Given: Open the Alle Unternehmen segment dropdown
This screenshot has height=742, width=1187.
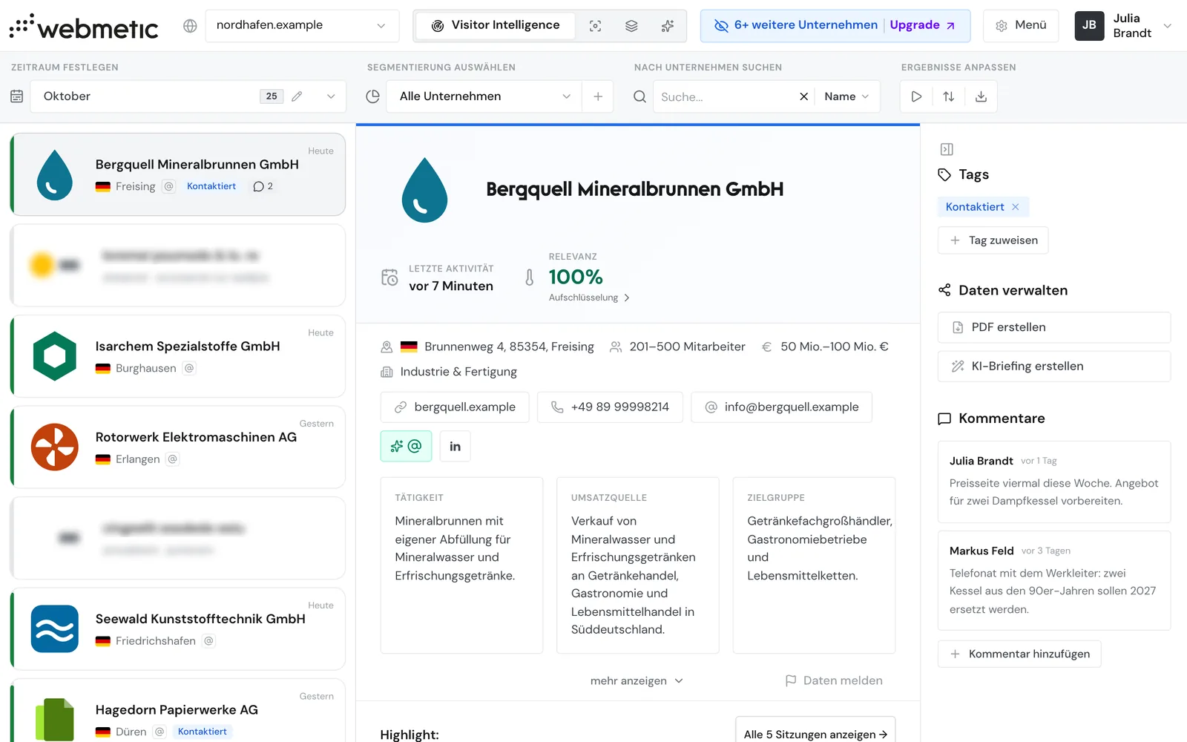Looking at the screenshot, I should 484,96.
